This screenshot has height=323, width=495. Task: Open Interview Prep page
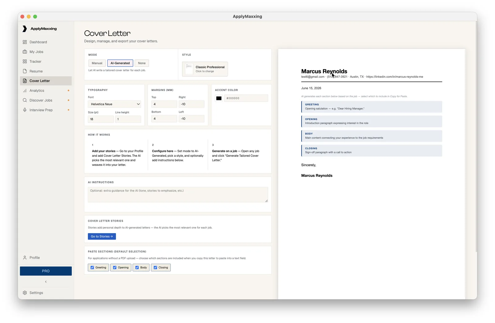tap(46, 110)
